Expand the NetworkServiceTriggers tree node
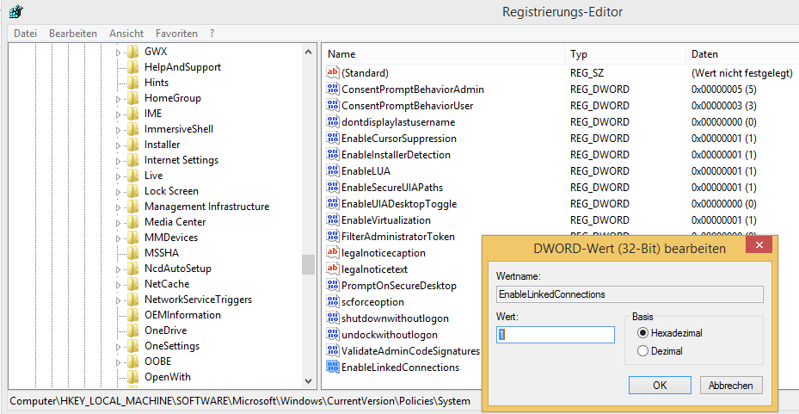 pyautogui.click(x=118, y=300)
